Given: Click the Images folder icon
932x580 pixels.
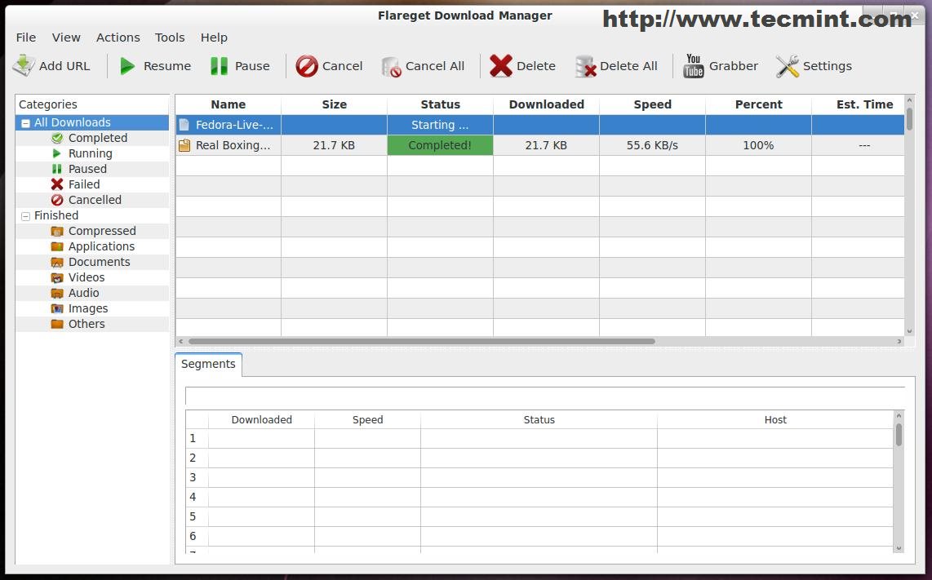Looking at the screenshot, I should click(x=57, y=308).
